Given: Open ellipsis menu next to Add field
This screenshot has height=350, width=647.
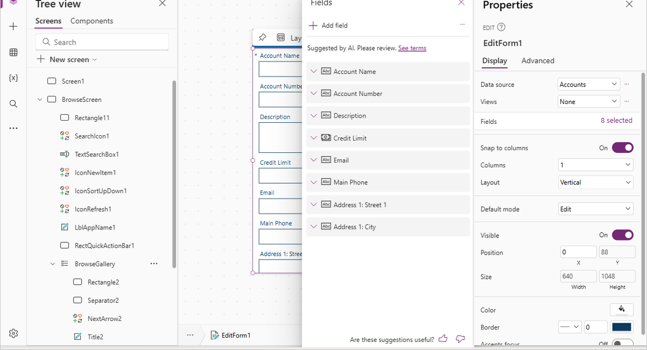Looking at the screenshot, I should point(462,25).
